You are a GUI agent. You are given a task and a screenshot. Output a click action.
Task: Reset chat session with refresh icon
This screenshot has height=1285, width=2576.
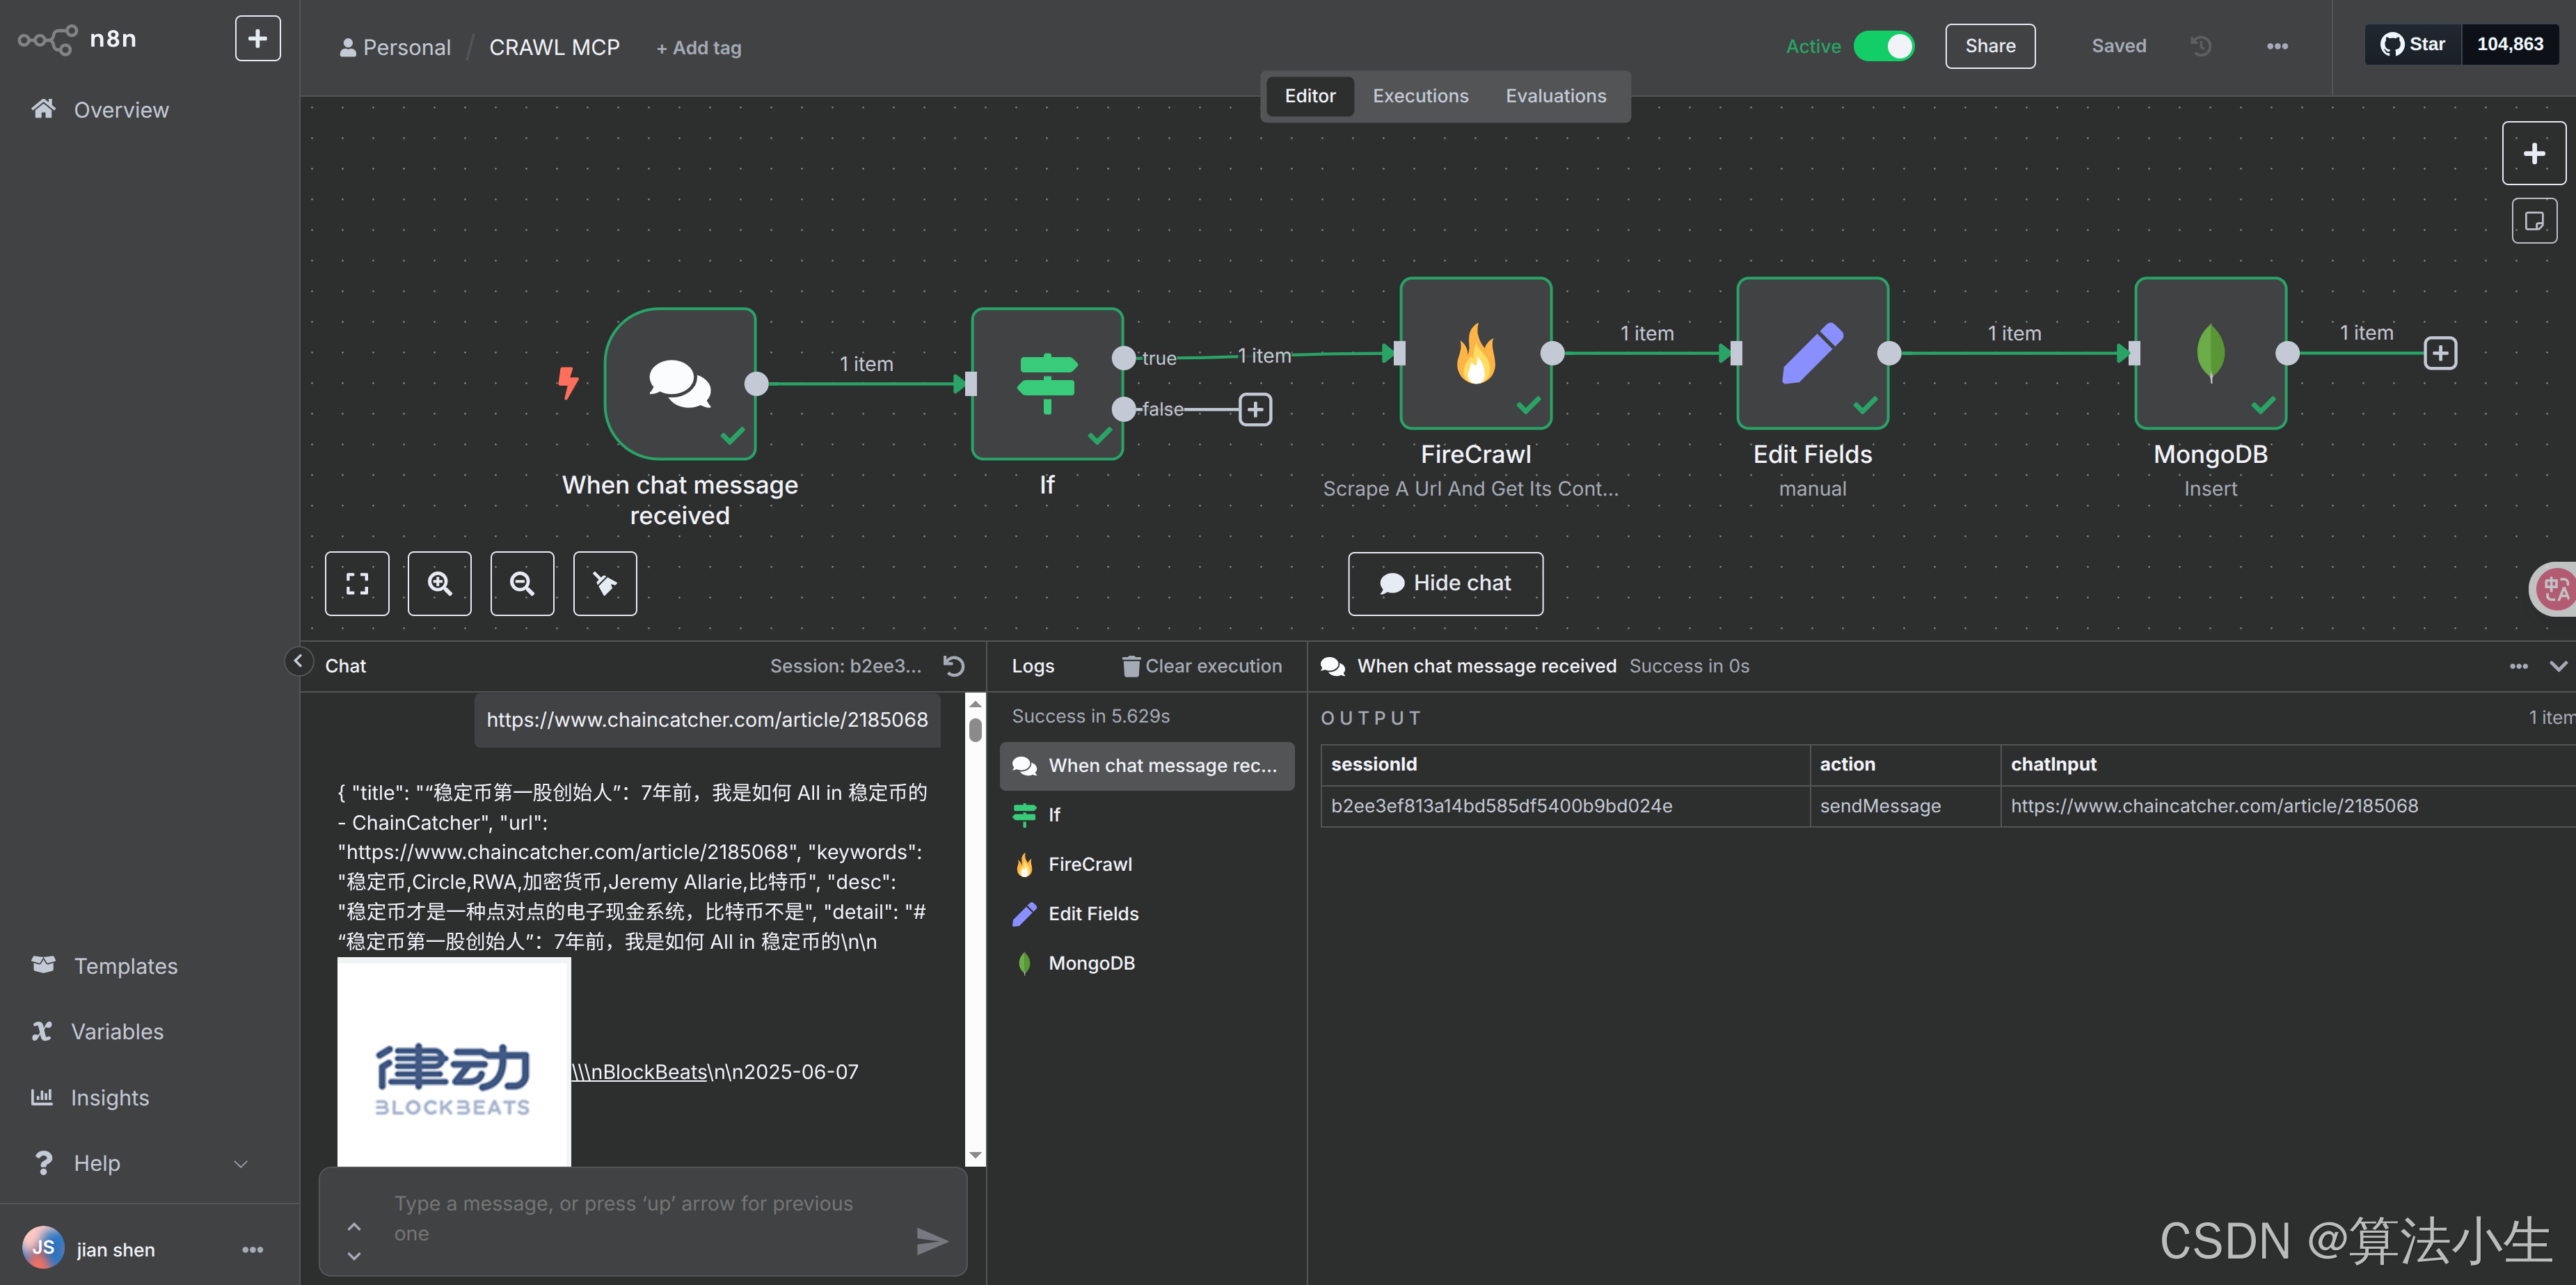click(x=954, y=666)
